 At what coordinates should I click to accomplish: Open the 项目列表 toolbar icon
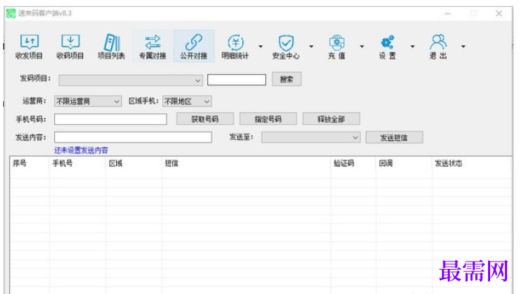click(111, 47)
